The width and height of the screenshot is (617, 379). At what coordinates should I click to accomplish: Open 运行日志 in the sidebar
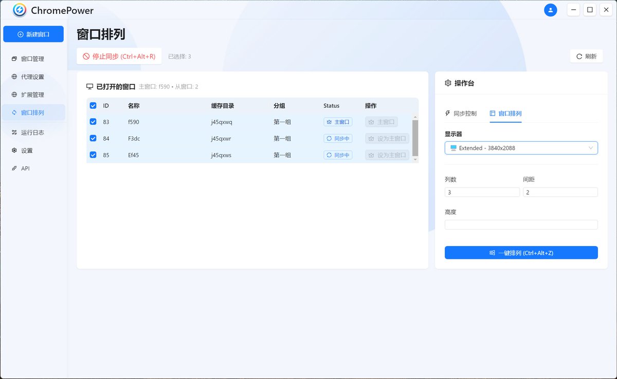click(x=33, y=132)
